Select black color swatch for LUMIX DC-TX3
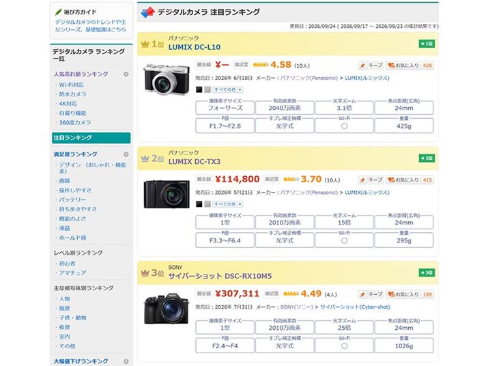This screenshot has width=488, height=366. click(x=199, y=204)
